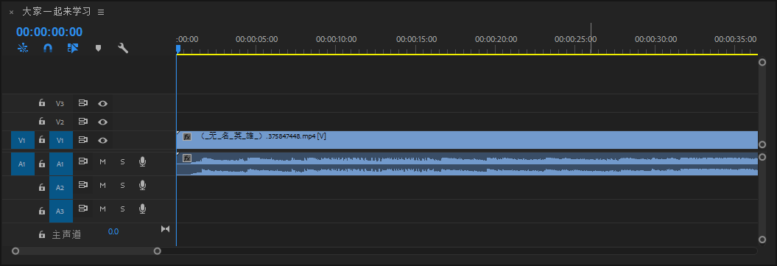
Task: Expand master track 主声道 output icon
Action: [166, 229]
